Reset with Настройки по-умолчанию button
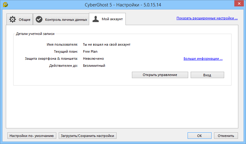The width and height of the screenshot is (246, 144). 32,135
